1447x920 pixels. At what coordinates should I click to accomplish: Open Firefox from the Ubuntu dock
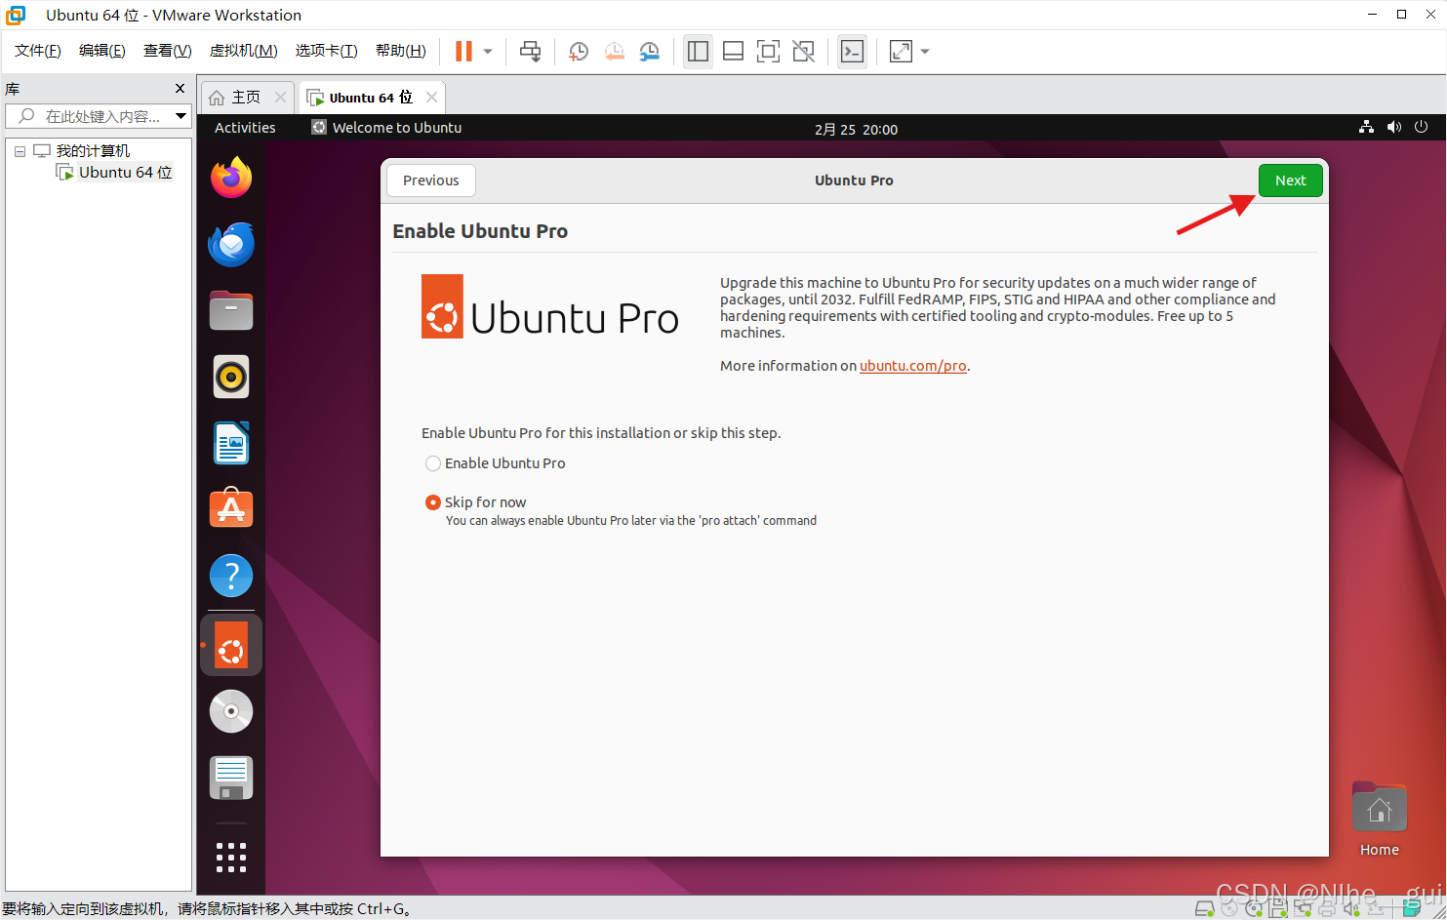click(x=230, y=178)
